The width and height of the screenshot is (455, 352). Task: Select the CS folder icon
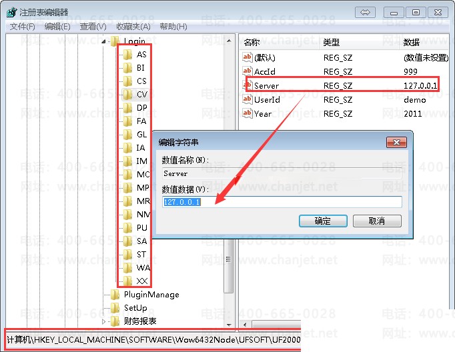[x=127, y=81]
